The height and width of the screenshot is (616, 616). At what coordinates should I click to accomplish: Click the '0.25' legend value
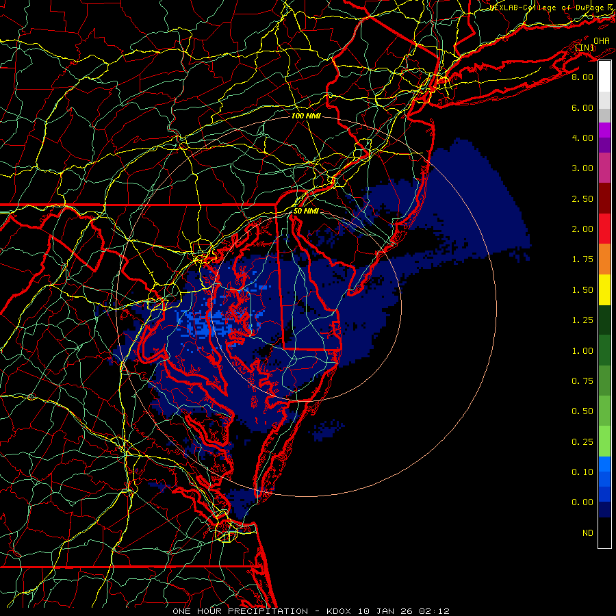tap(582, 442)
